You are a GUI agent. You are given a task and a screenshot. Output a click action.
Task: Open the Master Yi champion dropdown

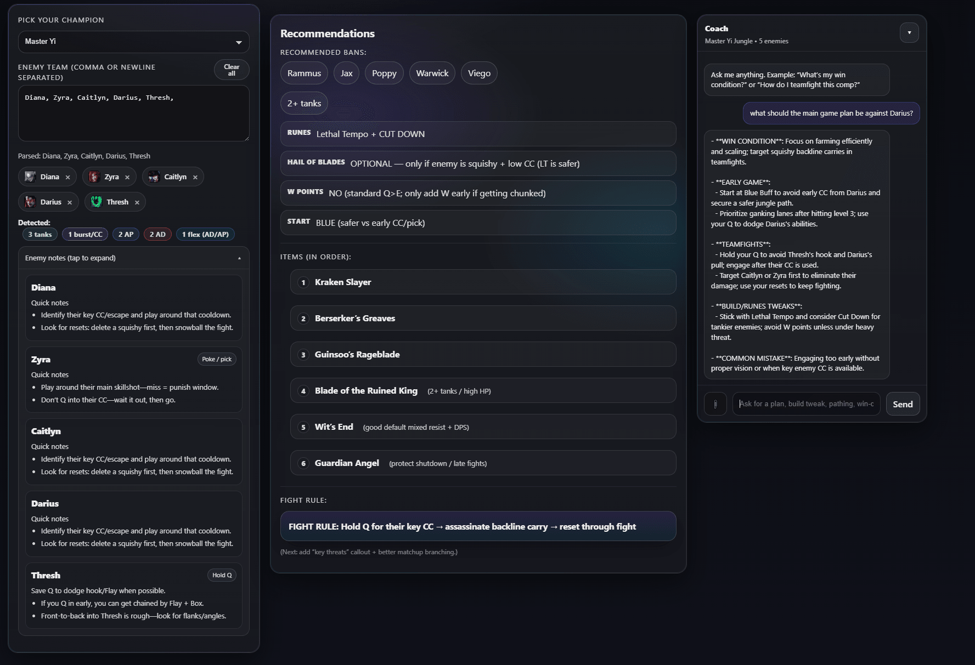click(134, 42)
